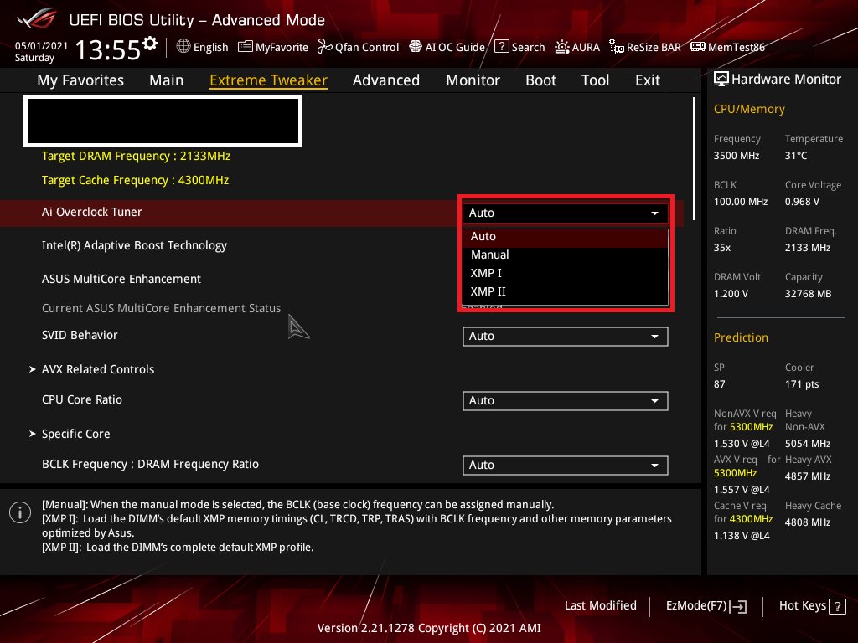Open the AURA lighting settings
Viewport: 858px width, 643px height.
[577, 47]
